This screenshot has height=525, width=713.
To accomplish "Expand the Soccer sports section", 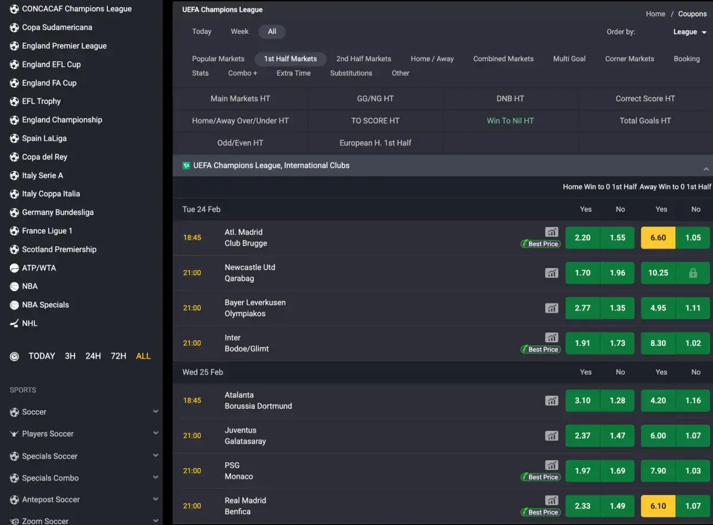I will click(x=156, y=412).
